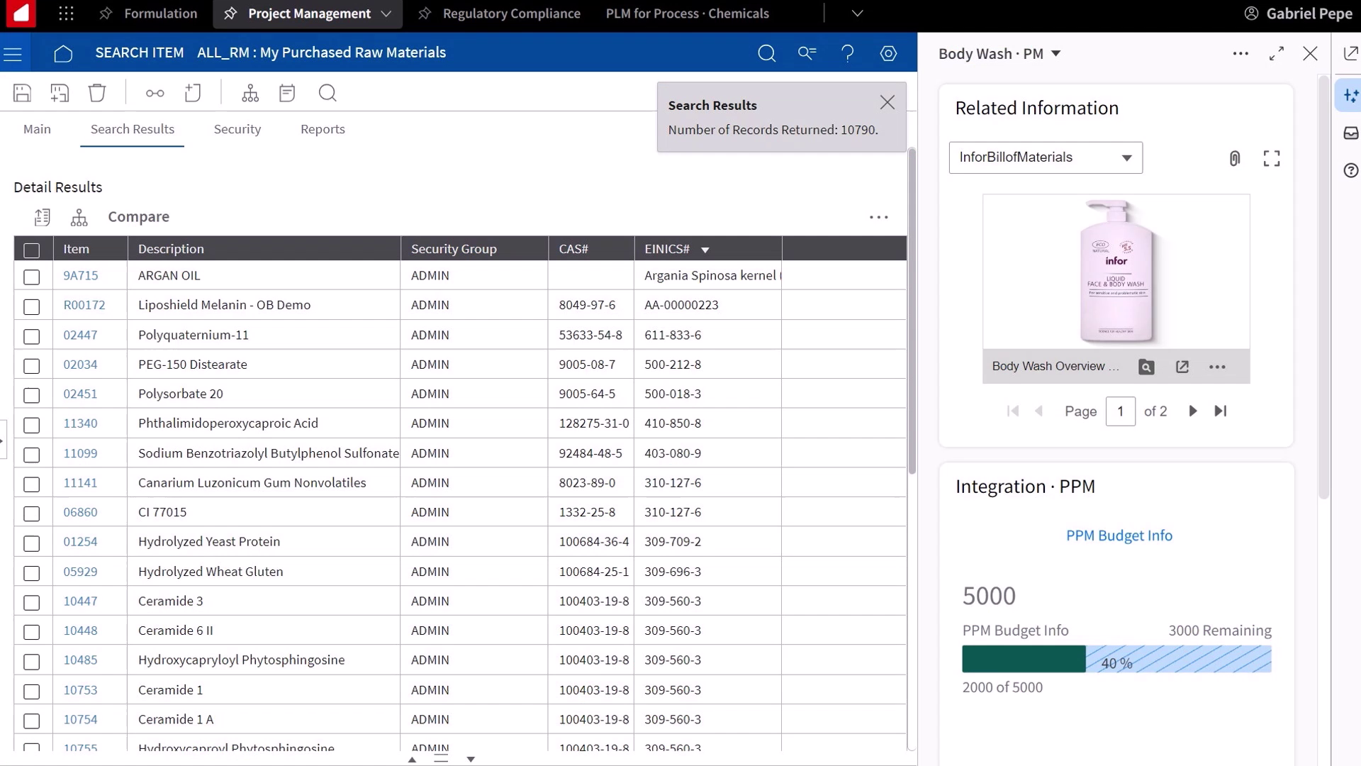Switch to the Security tab
The image size is (1361, 766).
pyautogui.click(x=237, y=129)
